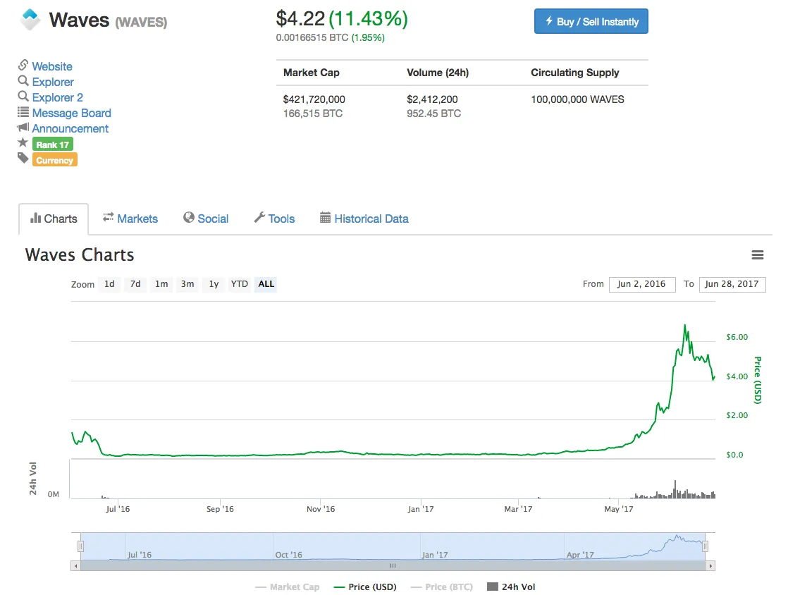Click the star icon beside Rank 17
Image resolution: width=788 pixels, height=595 pixels.
23,142
